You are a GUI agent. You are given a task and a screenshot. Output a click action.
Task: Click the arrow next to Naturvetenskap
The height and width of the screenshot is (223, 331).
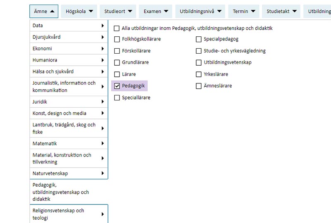pyautogui.click(x=102, y=173)
